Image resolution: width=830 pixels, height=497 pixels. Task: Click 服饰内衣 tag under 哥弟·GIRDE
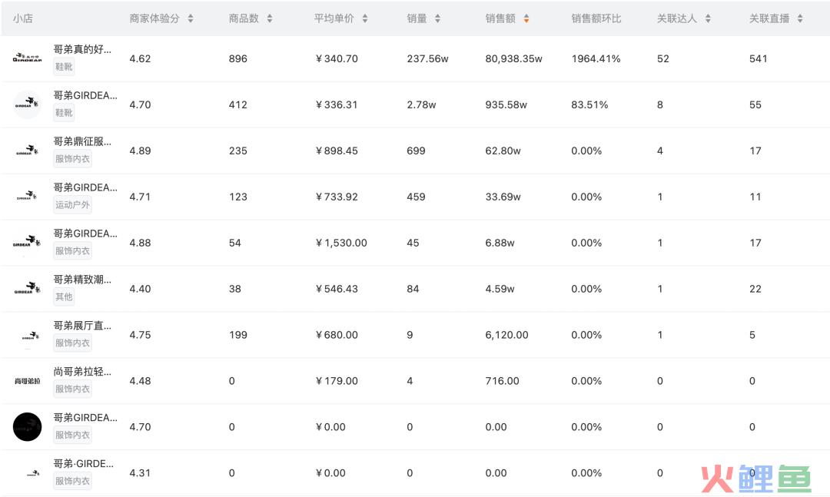click(72, 481)
